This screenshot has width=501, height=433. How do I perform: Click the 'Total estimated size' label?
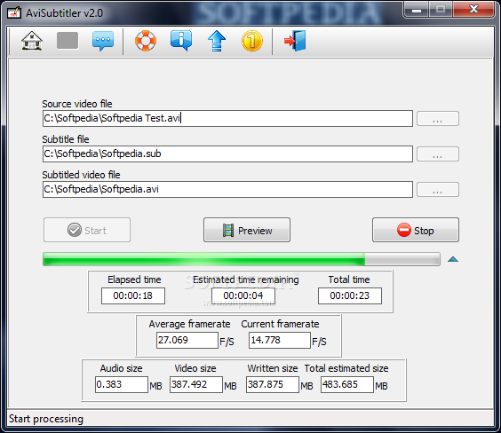pos(346,368)
